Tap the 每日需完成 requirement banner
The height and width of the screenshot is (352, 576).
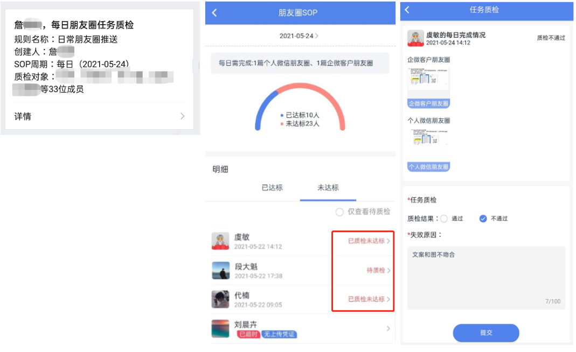[x=300, y=63]
